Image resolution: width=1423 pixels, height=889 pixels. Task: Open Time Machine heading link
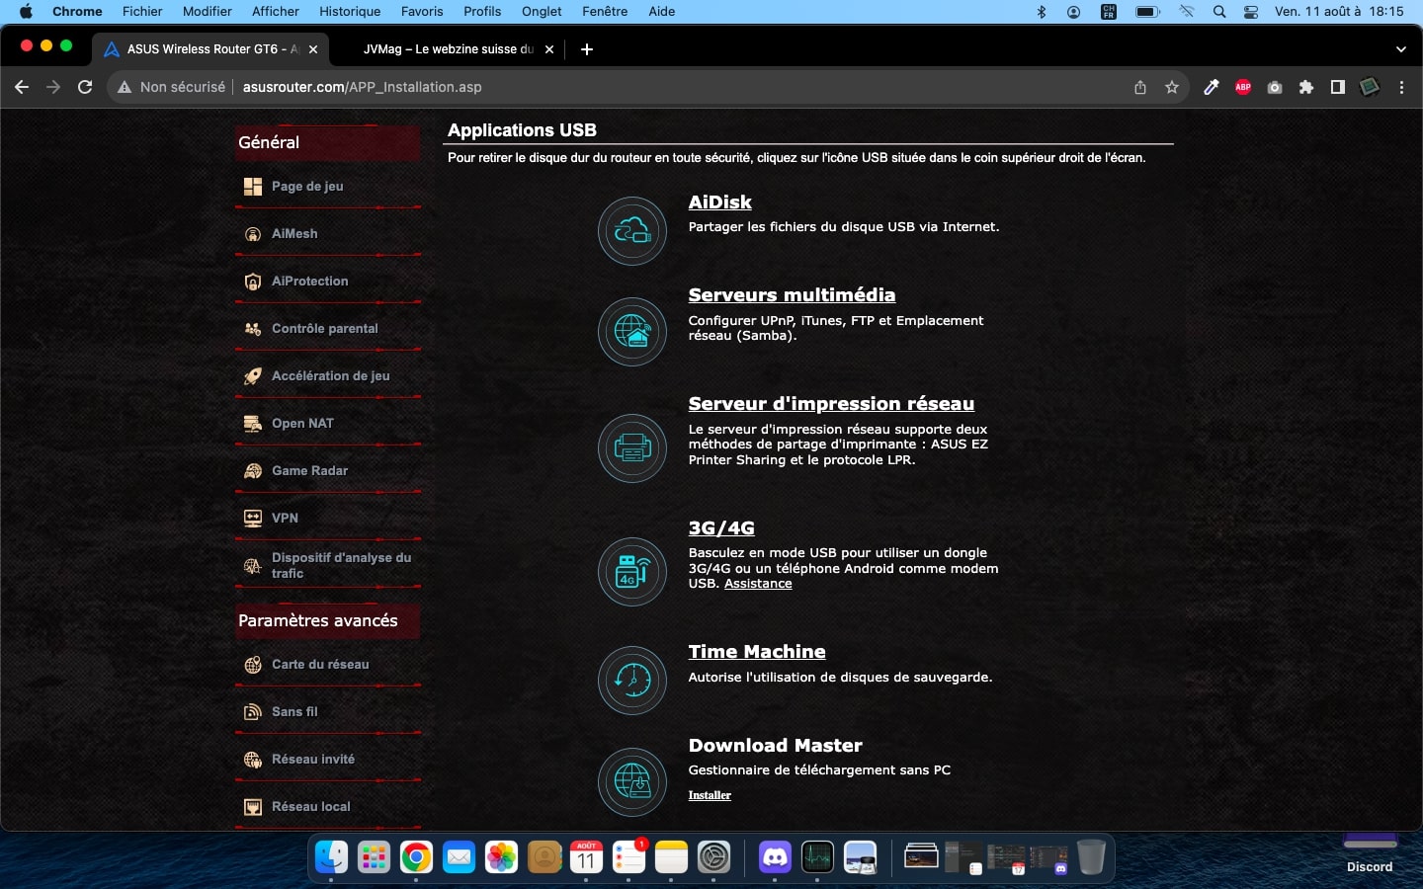pos(757,651)
